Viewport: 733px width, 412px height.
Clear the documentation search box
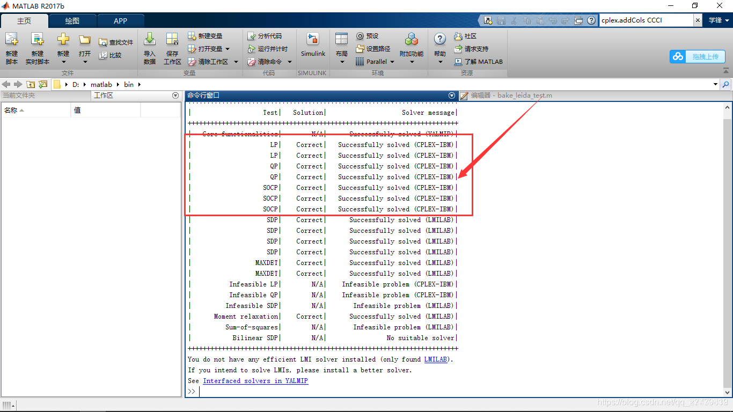[x=698, y=20]
